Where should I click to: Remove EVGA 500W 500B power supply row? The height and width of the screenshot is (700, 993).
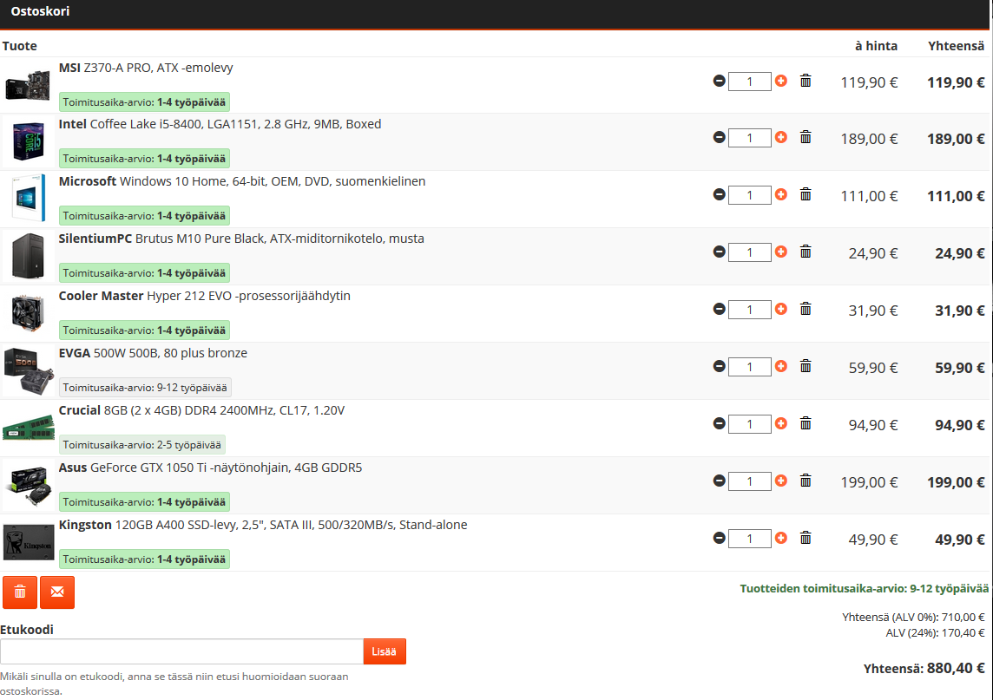point(806,366)
